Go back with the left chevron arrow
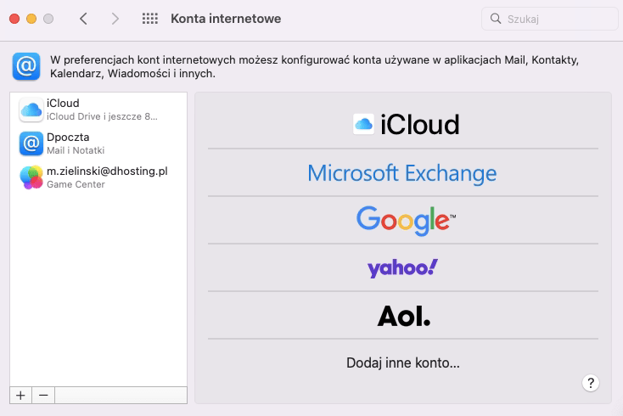This screenshot has width=623, height=416. click(x=83, y=19)
